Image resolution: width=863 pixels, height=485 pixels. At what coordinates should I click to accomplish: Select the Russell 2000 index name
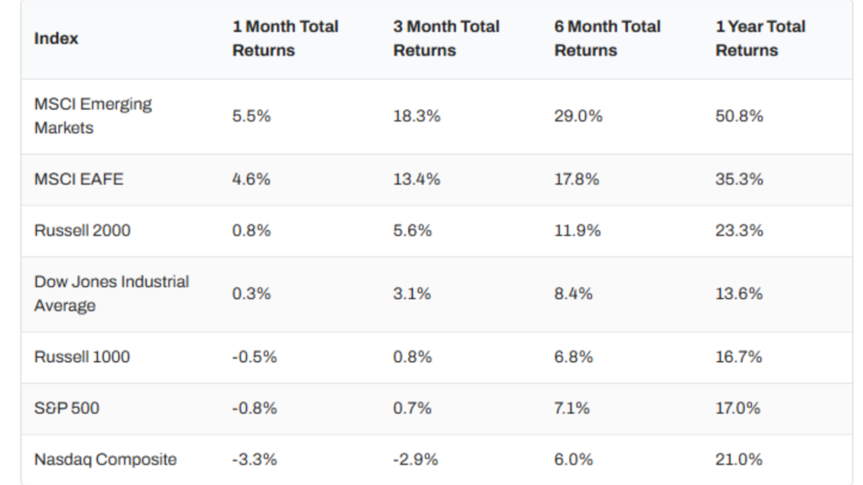[x=82, y=231]
